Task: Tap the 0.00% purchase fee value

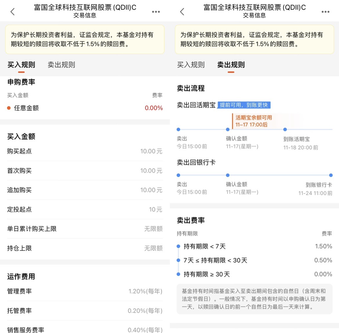Action: point(154,108)
